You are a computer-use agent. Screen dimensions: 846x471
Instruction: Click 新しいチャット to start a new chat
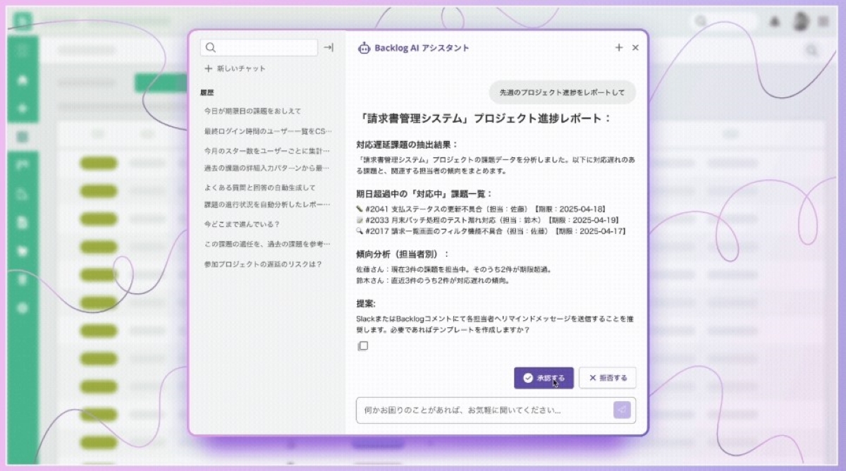235,69
